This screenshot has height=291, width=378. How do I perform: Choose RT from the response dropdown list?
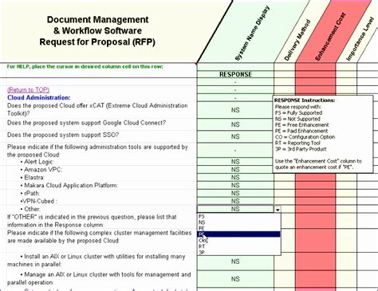[238, 246]
